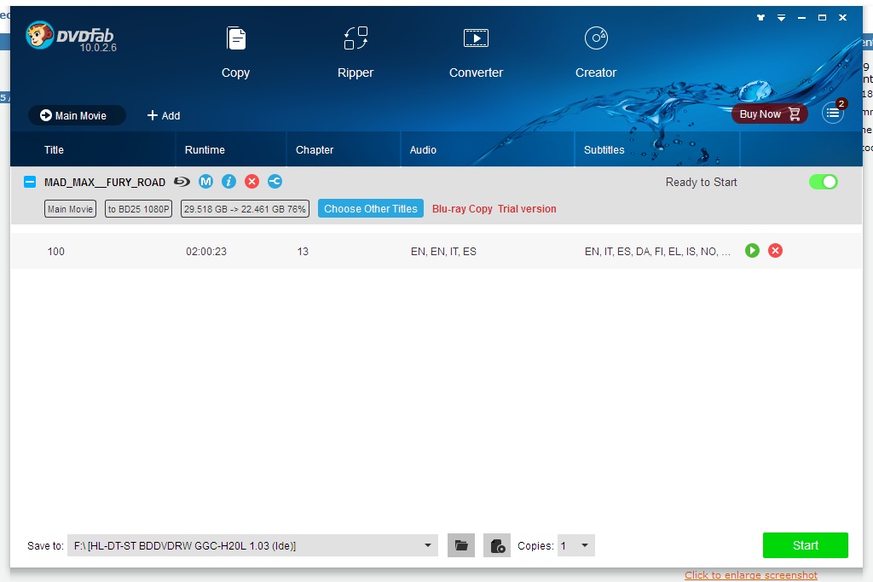Open Choose Other Titles selector

pyautogui.click(x=370, y=208)
